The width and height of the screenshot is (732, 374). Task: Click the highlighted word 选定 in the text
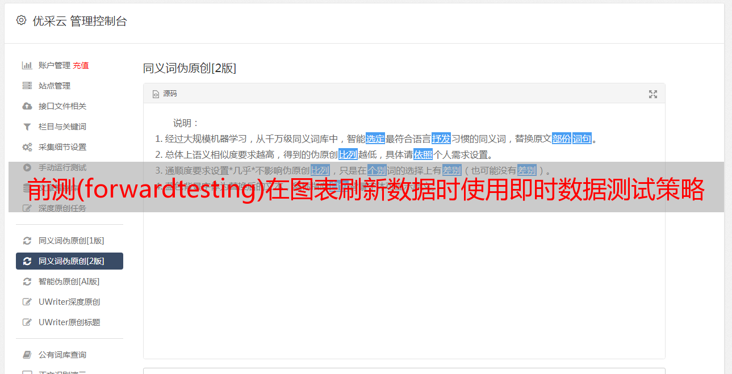point(375,138)
